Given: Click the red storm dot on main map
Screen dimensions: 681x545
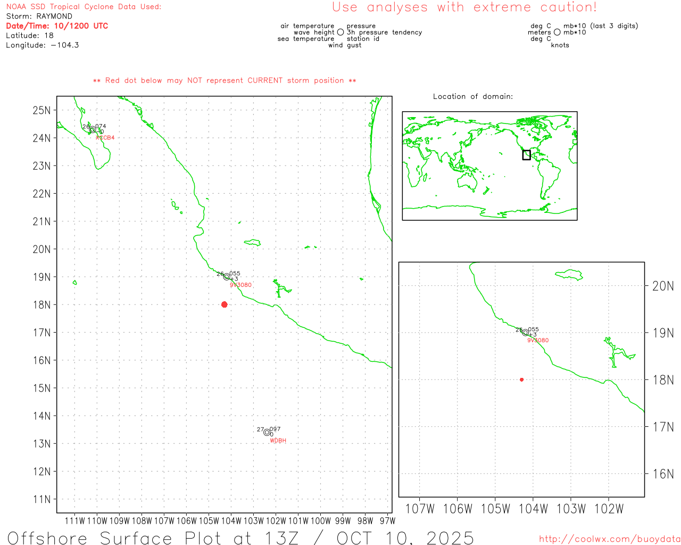Looking at the screenshot, I should click(x=224, y=304).
